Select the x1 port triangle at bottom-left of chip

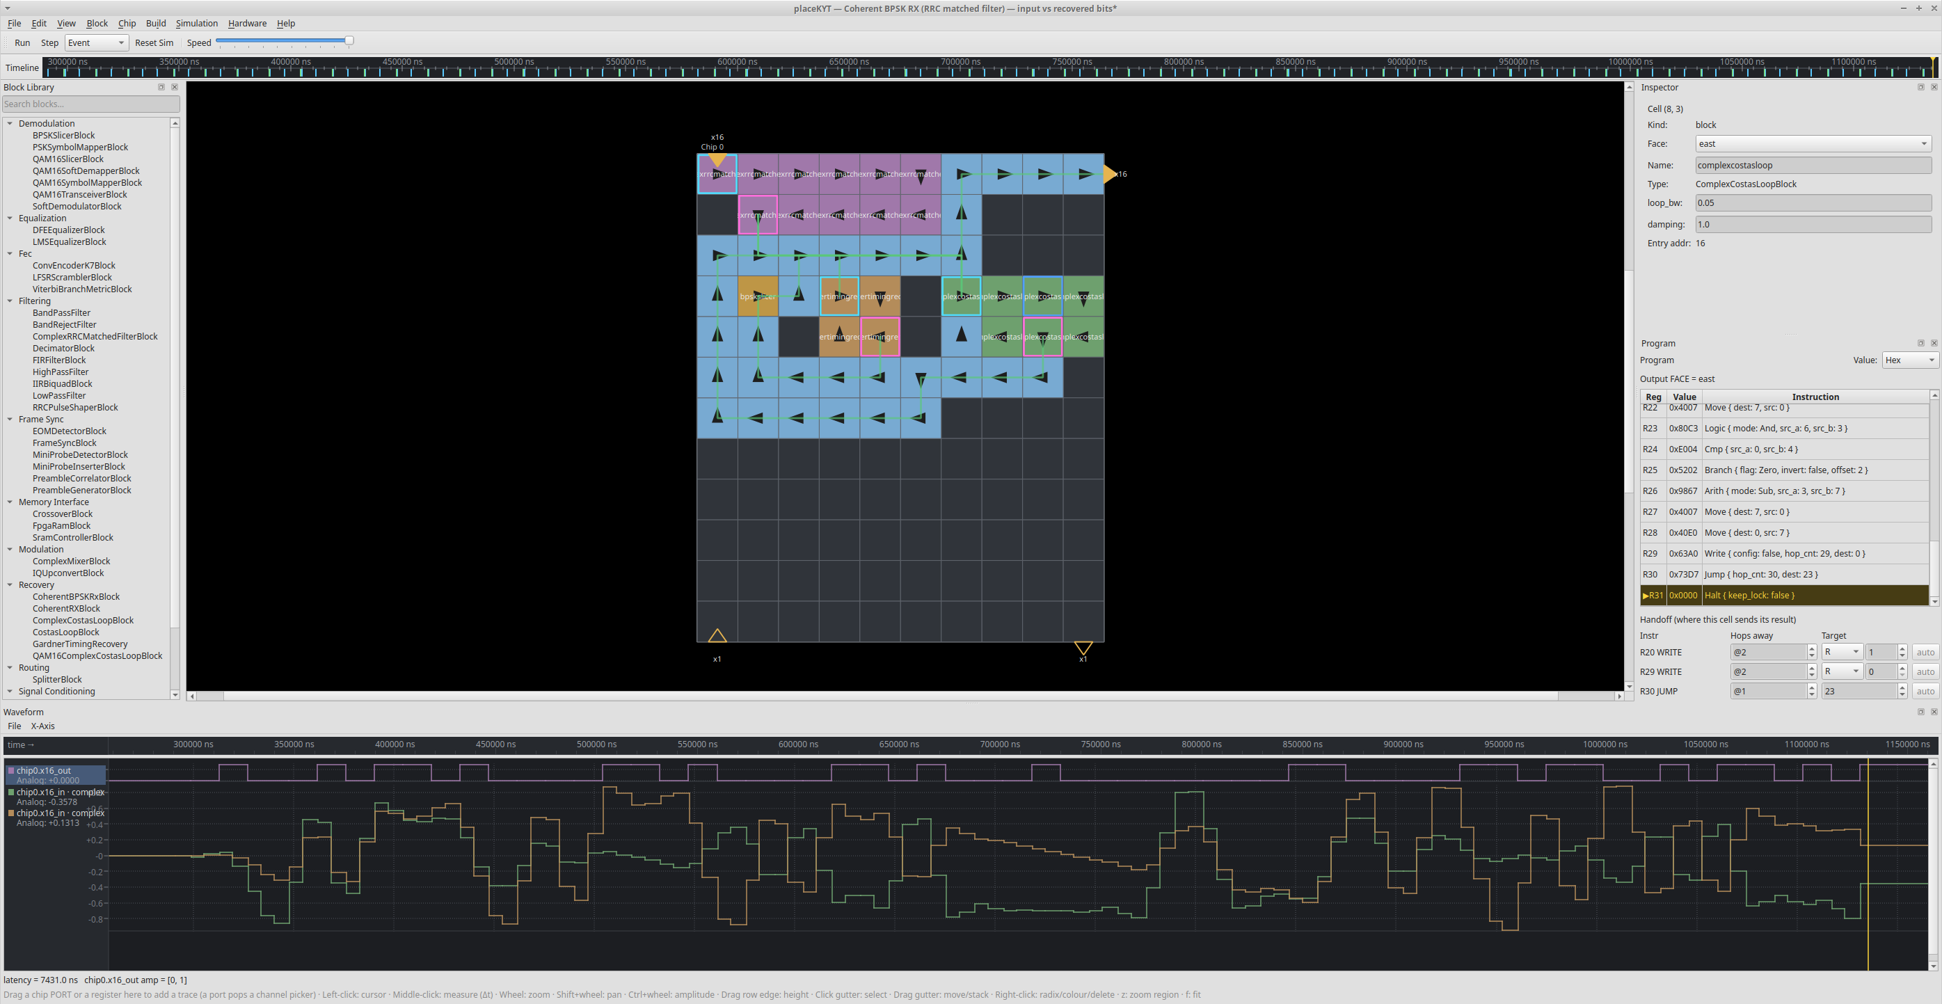click(717, 635)
